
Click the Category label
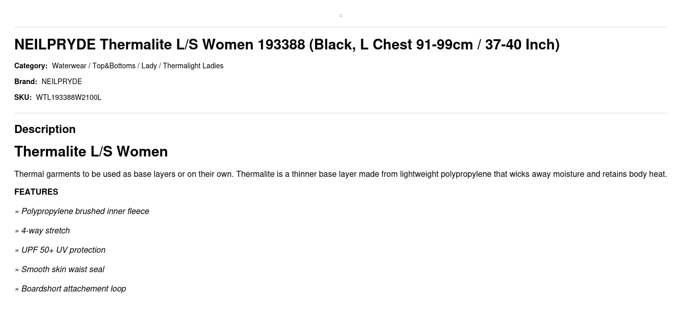(x=31, y=66)
